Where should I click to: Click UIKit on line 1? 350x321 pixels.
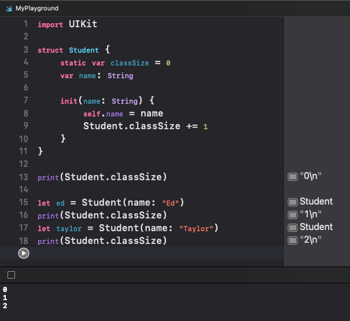pos(83,24)
